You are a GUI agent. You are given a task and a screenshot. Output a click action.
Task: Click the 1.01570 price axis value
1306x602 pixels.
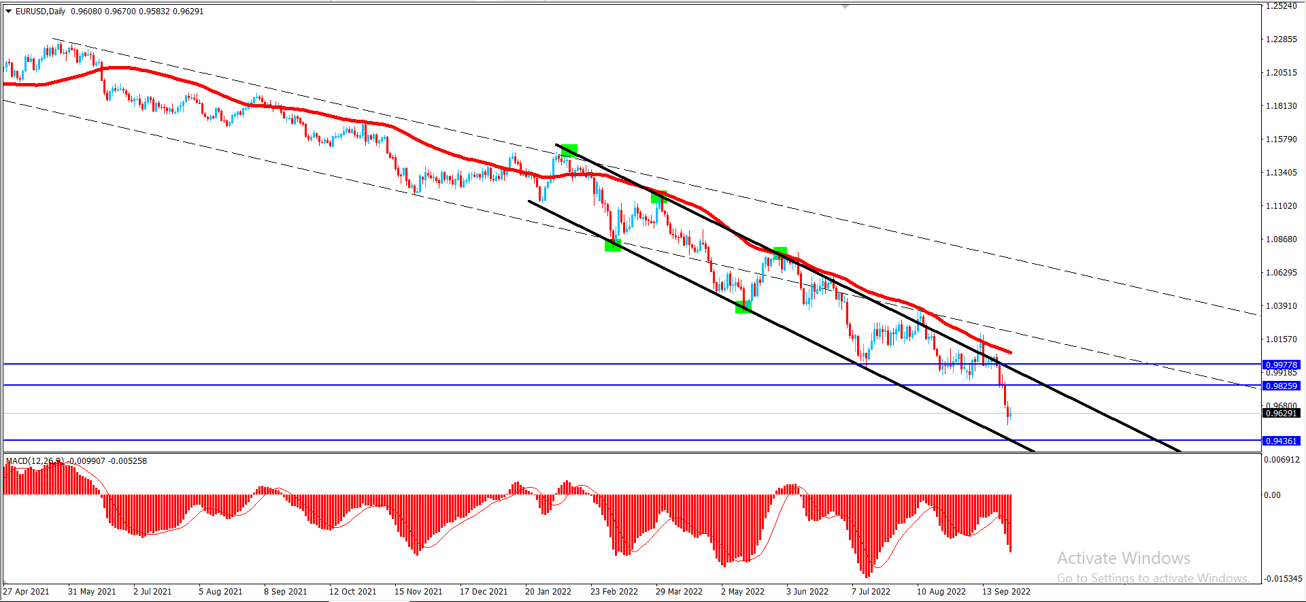click(x=1281, y=339)
